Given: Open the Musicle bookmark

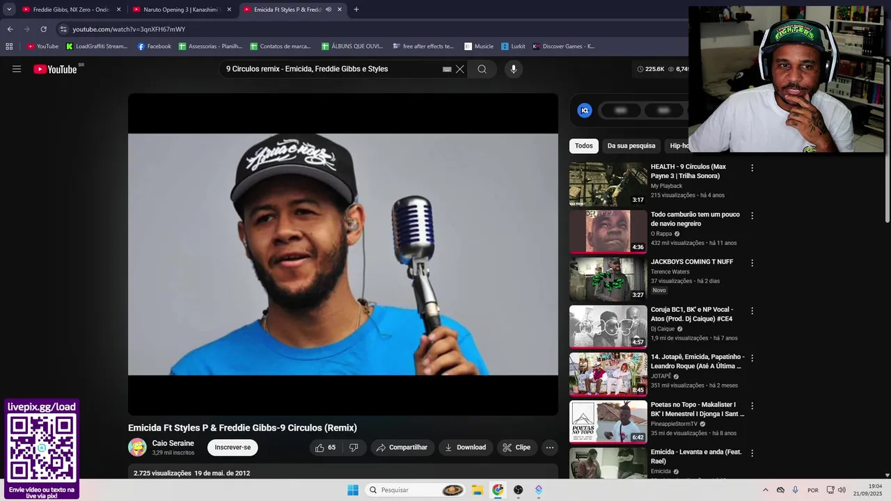Looking at the screenshot, I should 479,47.
